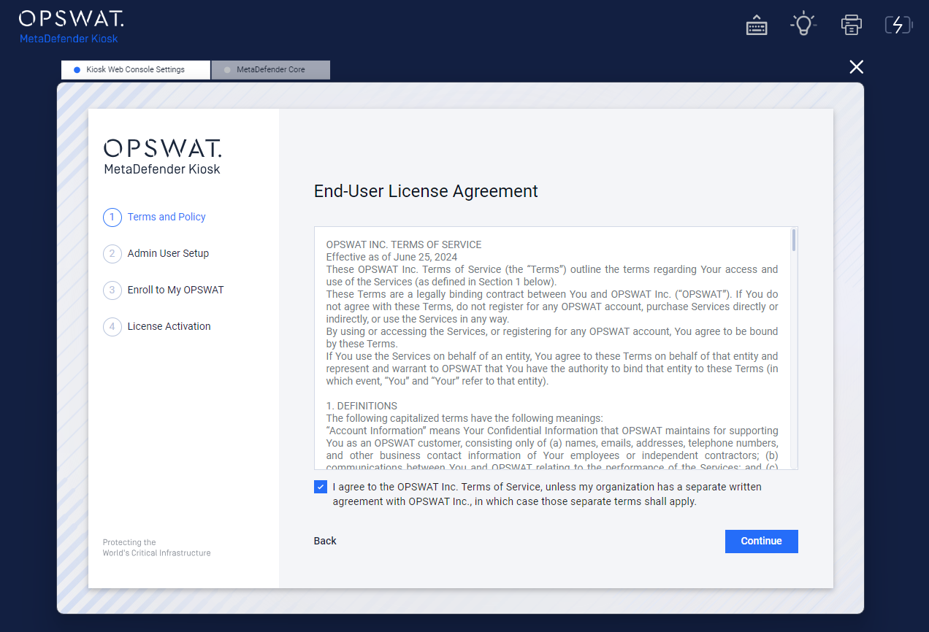Click the battery charging status icon
This screenshot has height=632, width=929.
point(899,25)
